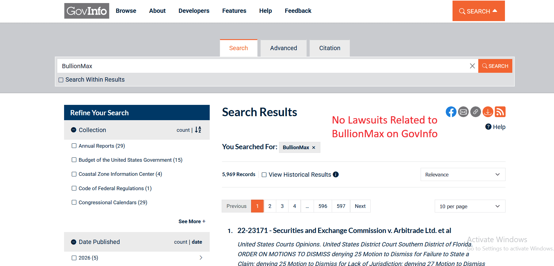This screenshot has height=266, width=554.
Task: Open the 10 per page dropdown
Action: coord(470,206)
